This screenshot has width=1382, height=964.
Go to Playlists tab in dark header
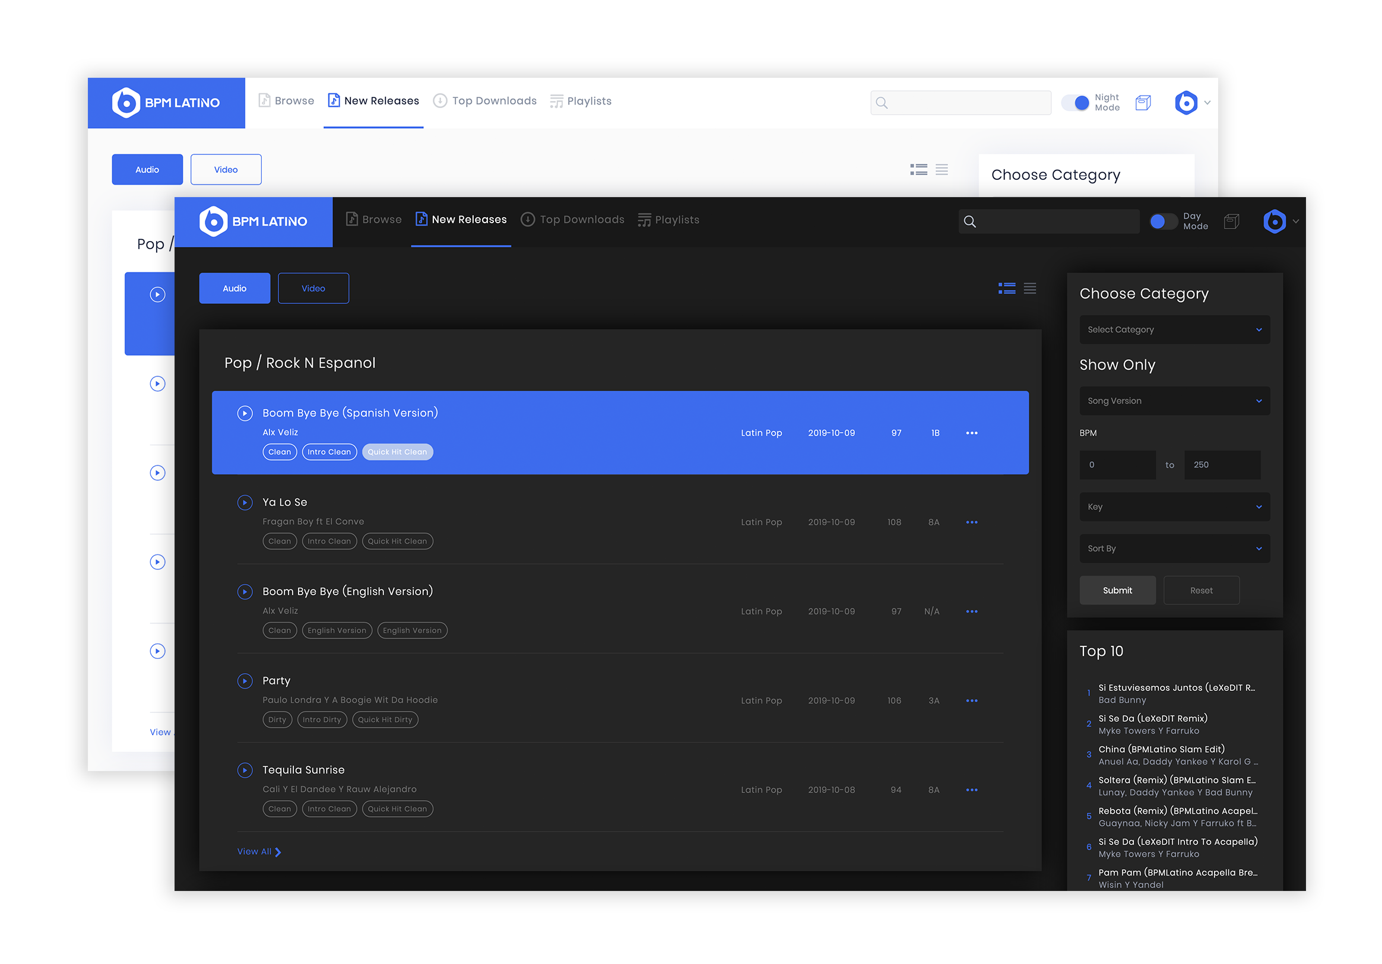coord(668,220)
